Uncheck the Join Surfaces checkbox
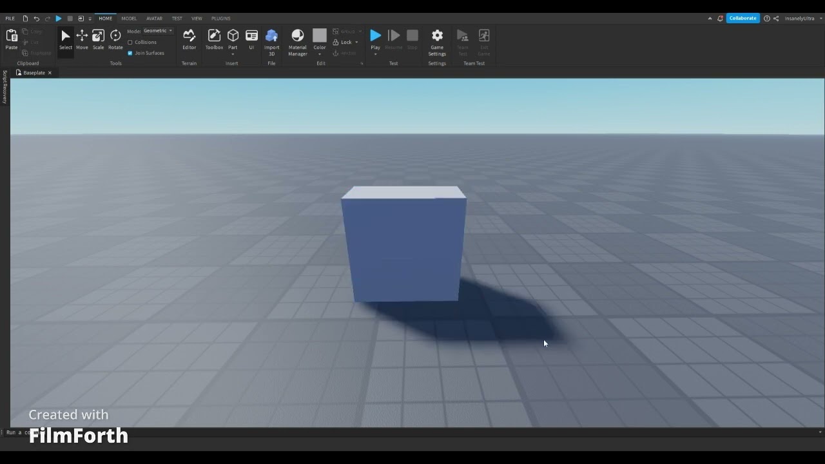 click(x=130, y=53)
